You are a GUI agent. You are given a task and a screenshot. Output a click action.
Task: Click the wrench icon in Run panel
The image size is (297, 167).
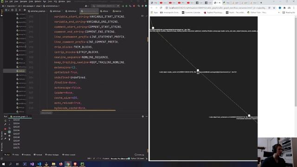(5, 124)
